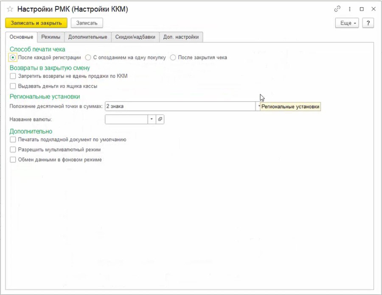Open the 'Еще' dropdown menu
Viewport: 382px width, 295px height.
(347, 23)
